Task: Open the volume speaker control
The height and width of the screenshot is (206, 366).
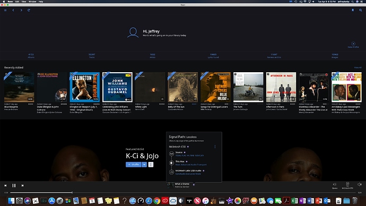Action: pos(360,185)
